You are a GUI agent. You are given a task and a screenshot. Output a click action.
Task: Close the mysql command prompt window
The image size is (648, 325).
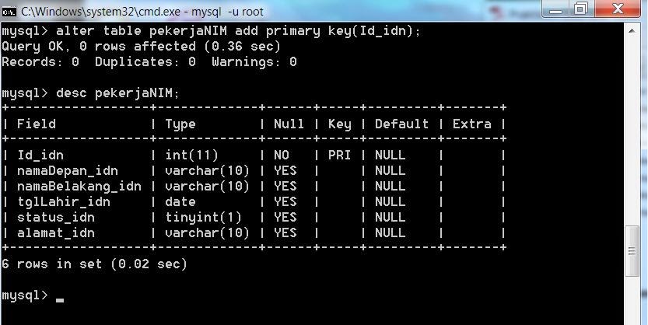click(x=617, y=9)
